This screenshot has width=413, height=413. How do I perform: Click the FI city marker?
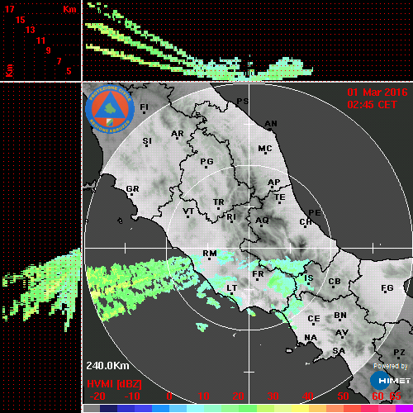click(144, 107)
